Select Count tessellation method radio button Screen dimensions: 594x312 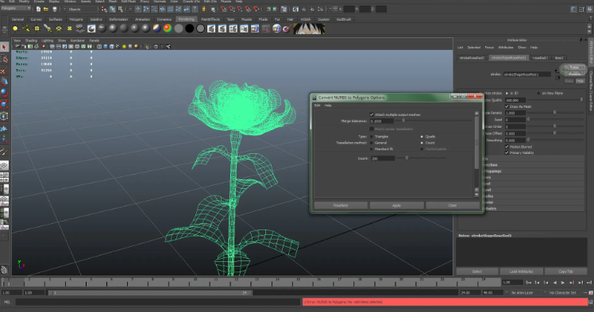pos(422,143)
